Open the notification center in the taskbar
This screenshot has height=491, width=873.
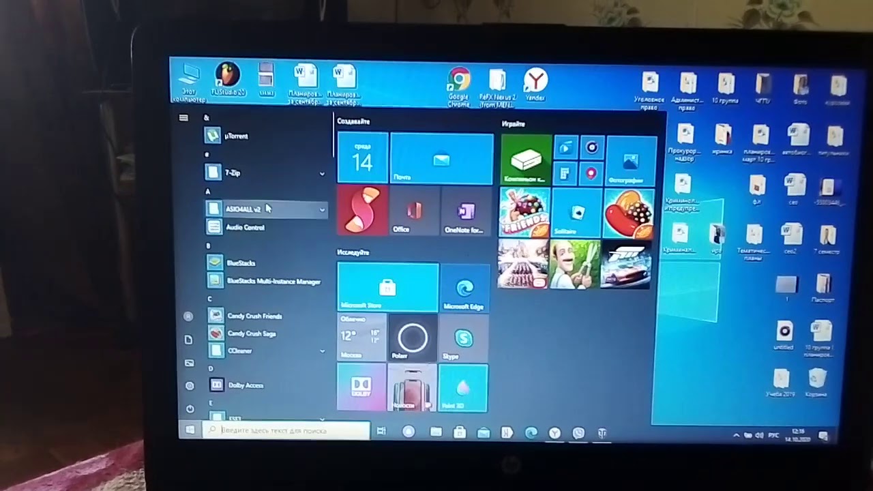[823, 436]
